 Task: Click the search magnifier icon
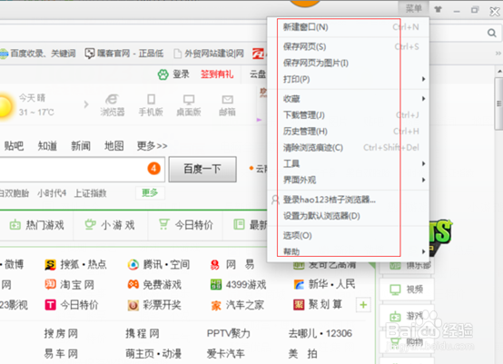(492, 33)
